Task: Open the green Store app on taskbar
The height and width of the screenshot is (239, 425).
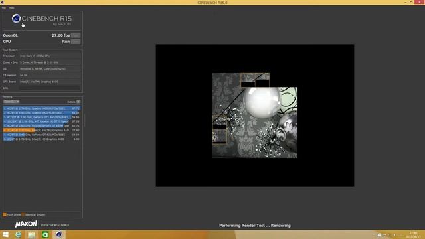Action: (45, 234)
